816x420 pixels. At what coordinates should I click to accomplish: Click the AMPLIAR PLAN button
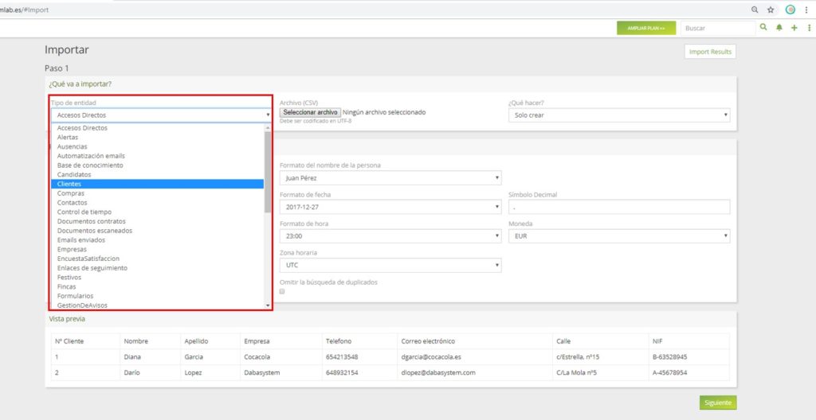point(646,28)
